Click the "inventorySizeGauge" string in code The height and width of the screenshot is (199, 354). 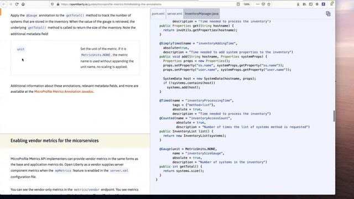[205, 154]
